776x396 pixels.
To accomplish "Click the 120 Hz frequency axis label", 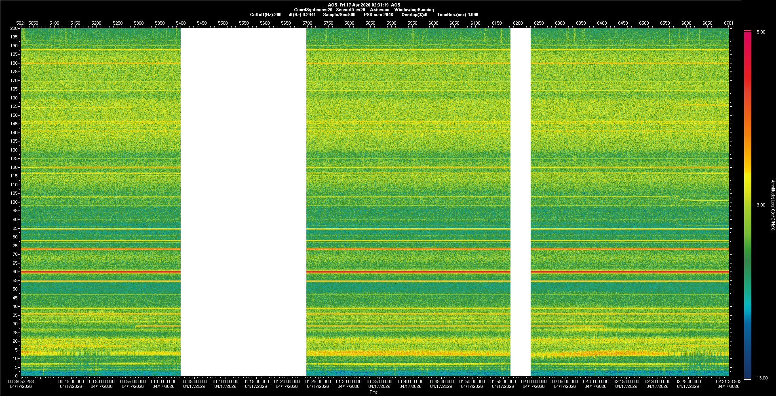I will click(14, 167).
